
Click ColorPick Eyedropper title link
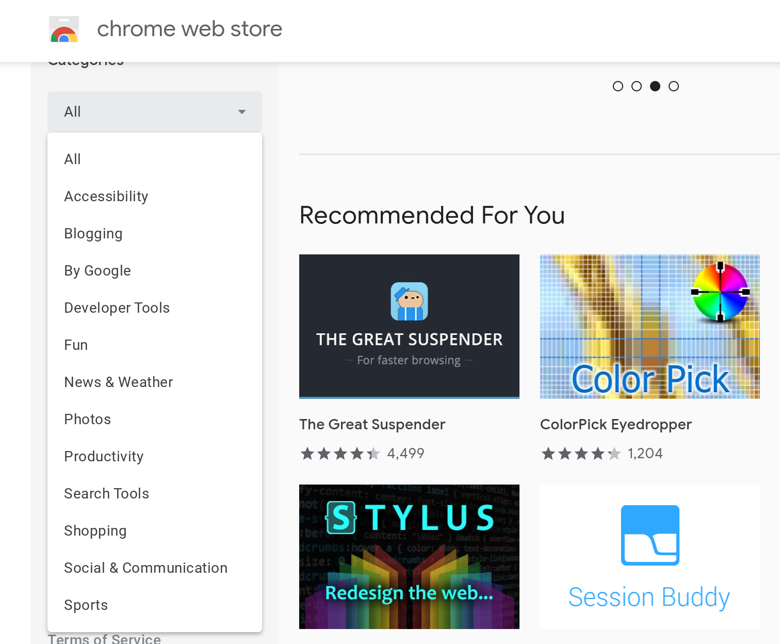click(x=615, y=424)
